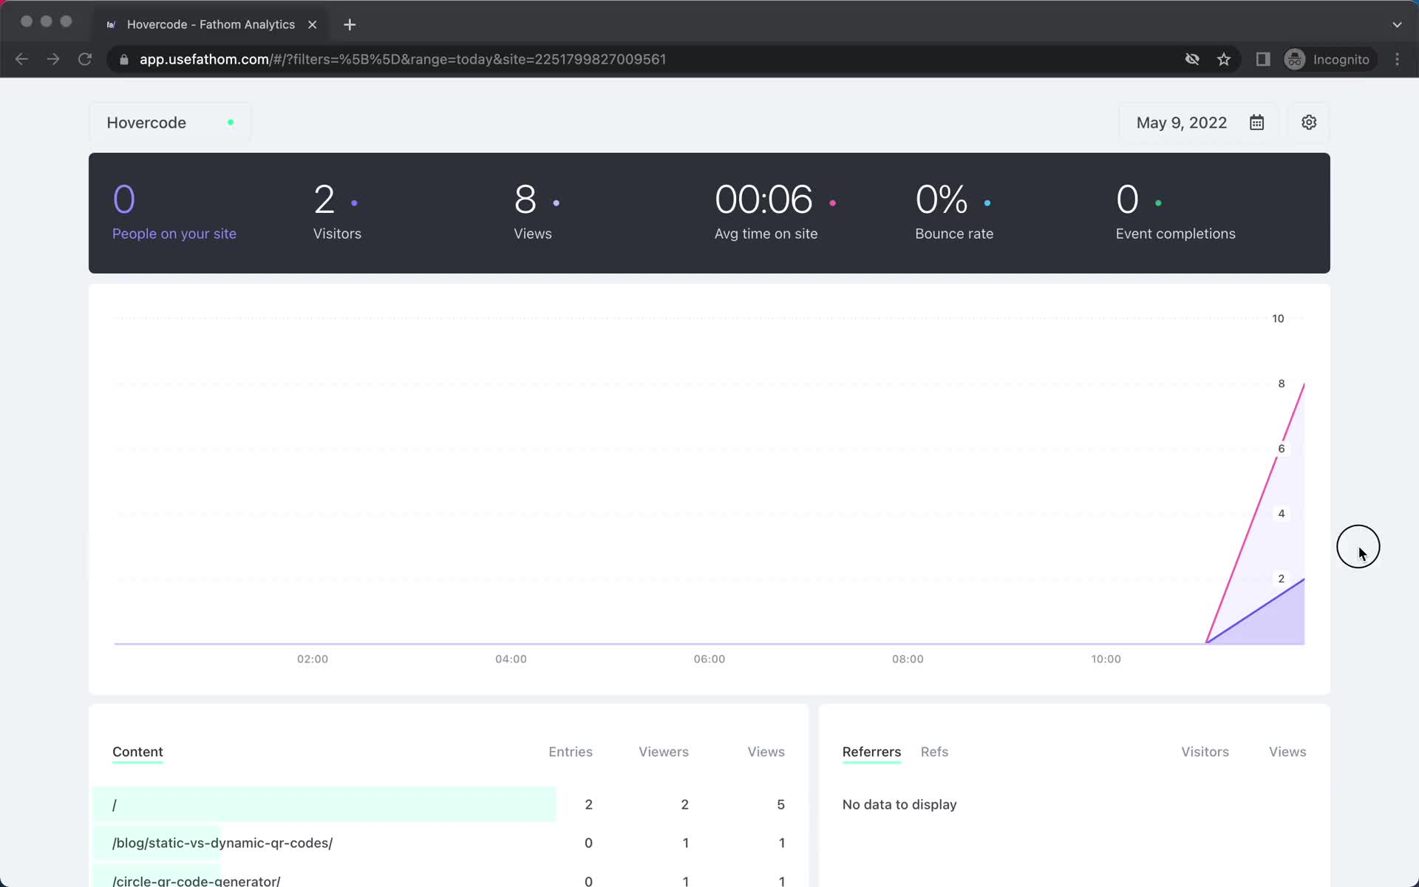Toggle the Views series dot
1419x887 pixels.
click(x=556, y=203)
